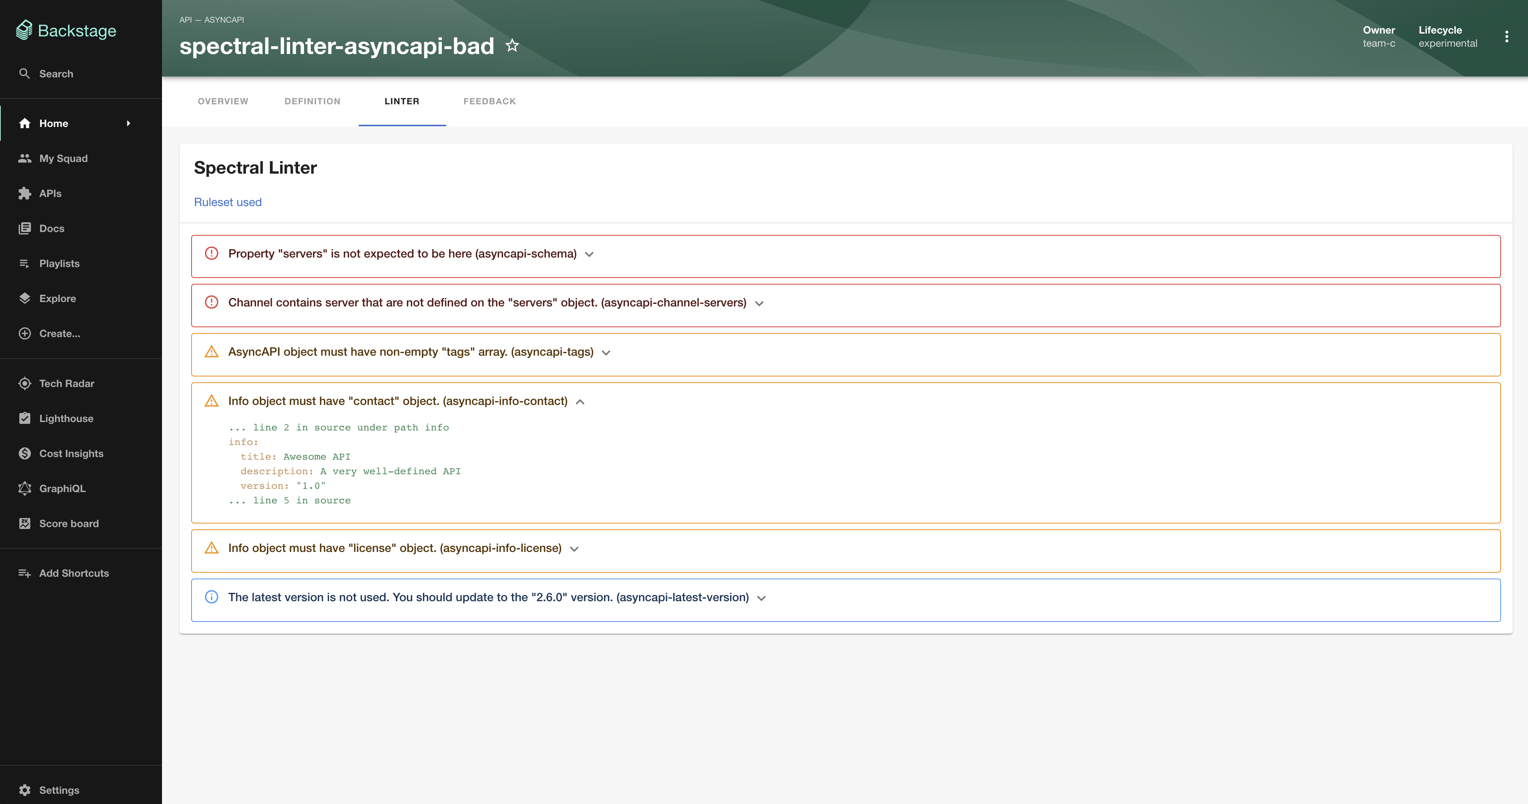Open the sidebar Search field
The width and height of the screenshot is (1528, 804).
pos(56,74)
